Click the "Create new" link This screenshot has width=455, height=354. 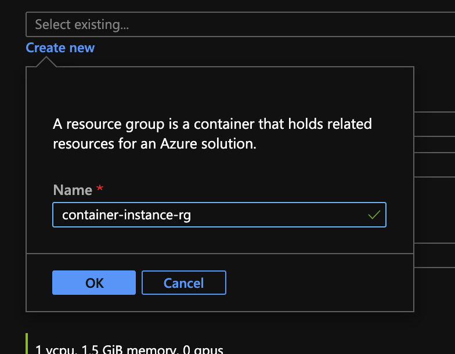pyautogui.click(x=60, y=48)
